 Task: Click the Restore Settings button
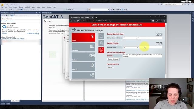(x=113, y=59)
